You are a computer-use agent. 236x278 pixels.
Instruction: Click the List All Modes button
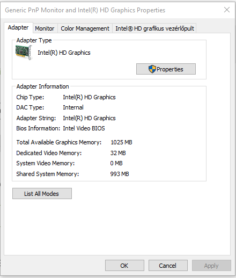(42, 194)
